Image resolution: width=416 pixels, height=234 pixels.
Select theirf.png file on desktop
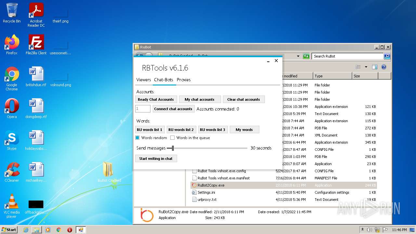(60, 15)
